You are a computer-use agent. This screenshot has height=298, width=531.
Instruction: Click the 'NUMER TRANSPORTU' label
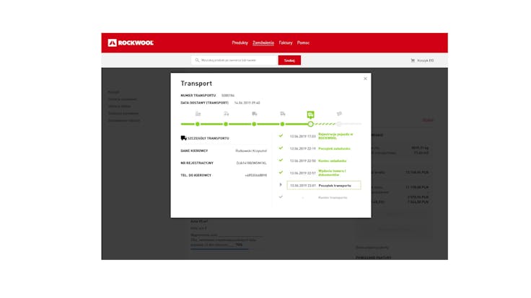click(x=198, y=96)
